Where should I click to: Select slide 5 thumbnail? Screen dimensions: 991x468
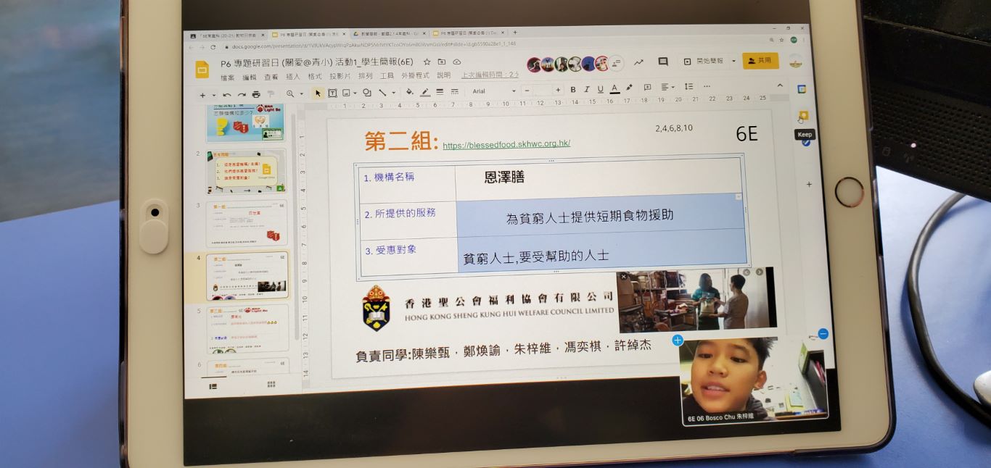click(x=247, y=327)
